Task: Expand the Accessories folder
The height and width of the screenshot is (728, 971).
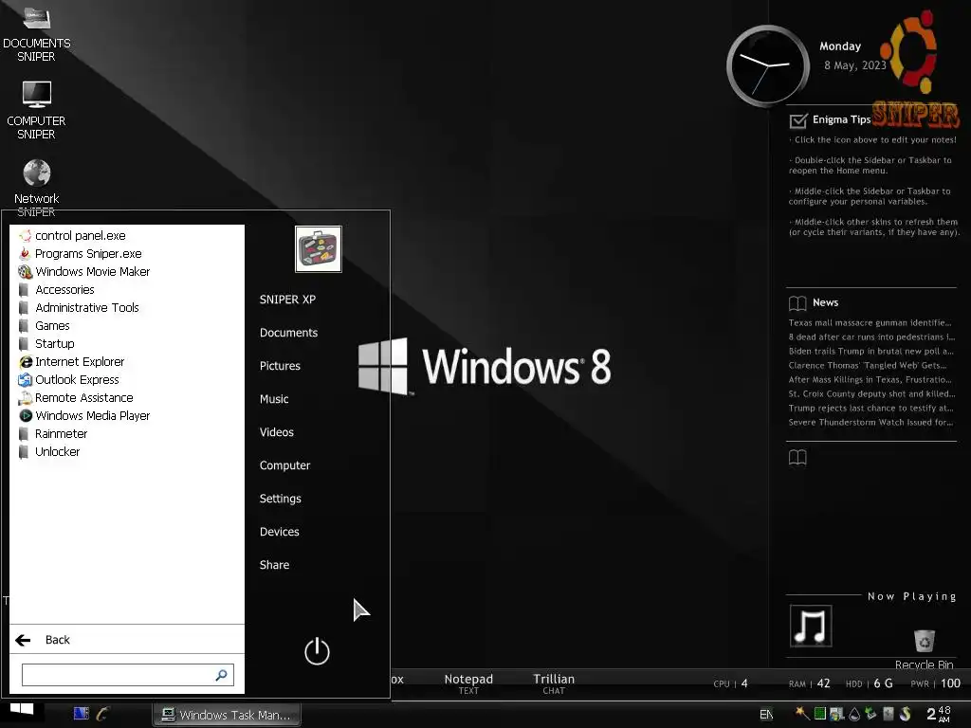Action: coord(57,290)
